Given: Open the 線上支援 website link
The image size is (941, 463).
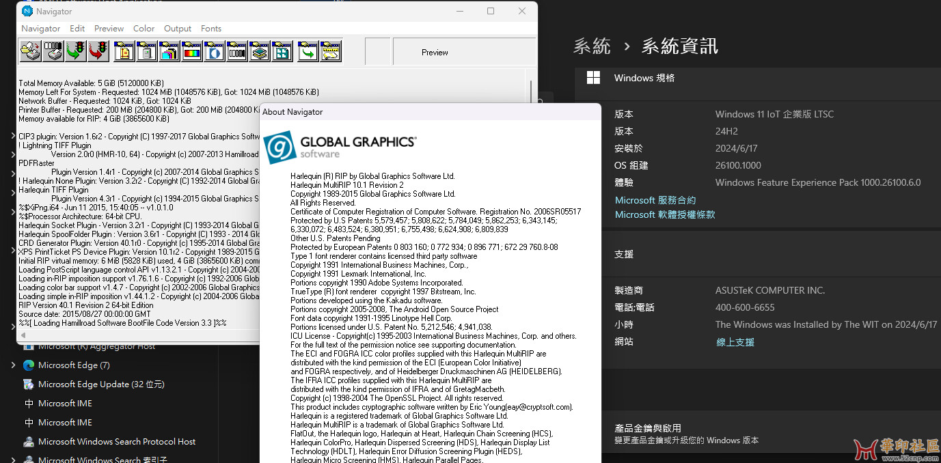Looking at the screenshot, I should (735, 342).
